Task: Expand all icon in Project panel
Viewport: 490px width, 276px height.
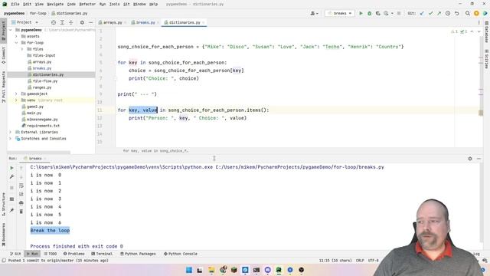Action: [x=62, y=22]
